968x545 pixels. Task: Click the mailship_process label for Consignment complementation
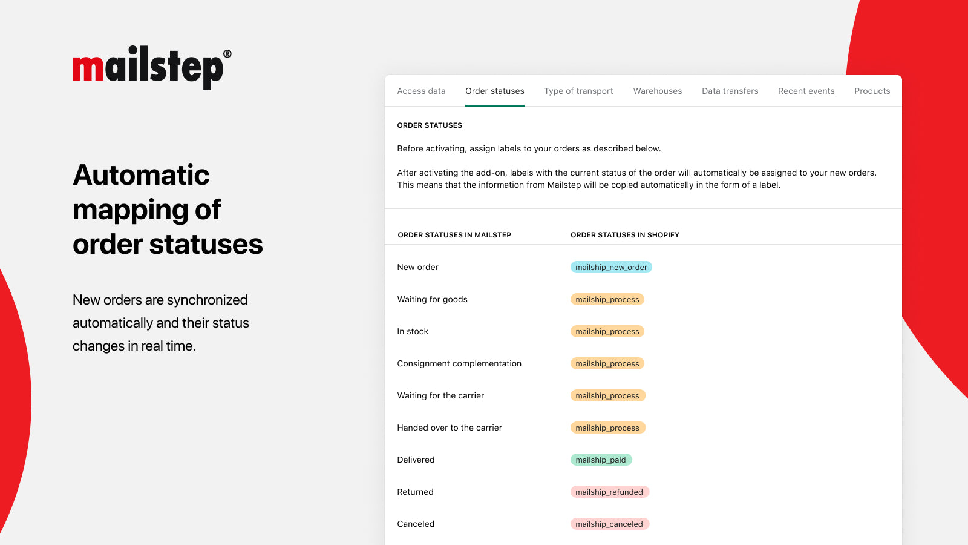[607, 363]
